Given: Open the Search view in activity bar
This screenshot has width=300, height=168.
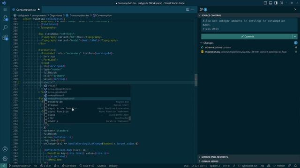Looking at the screenshot, I should [x=5, y=28].
